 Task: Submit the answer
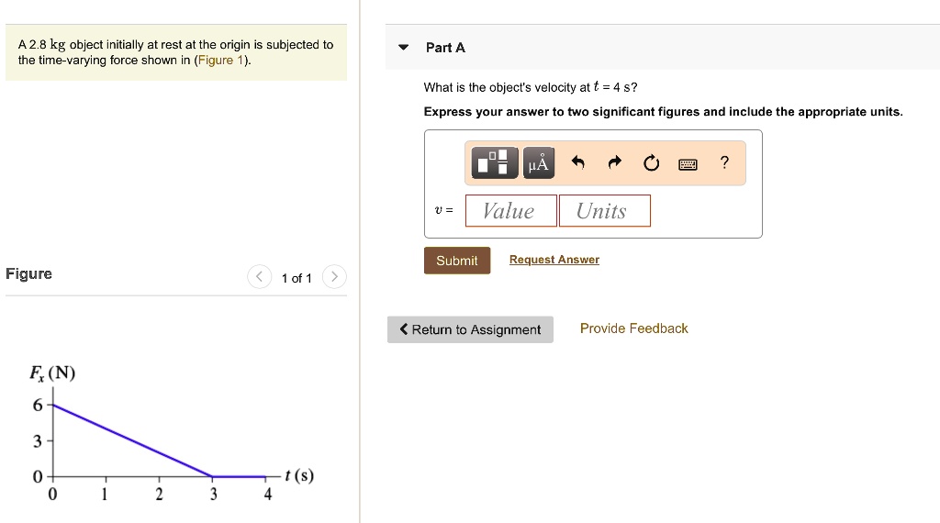[x=456, y=261]
